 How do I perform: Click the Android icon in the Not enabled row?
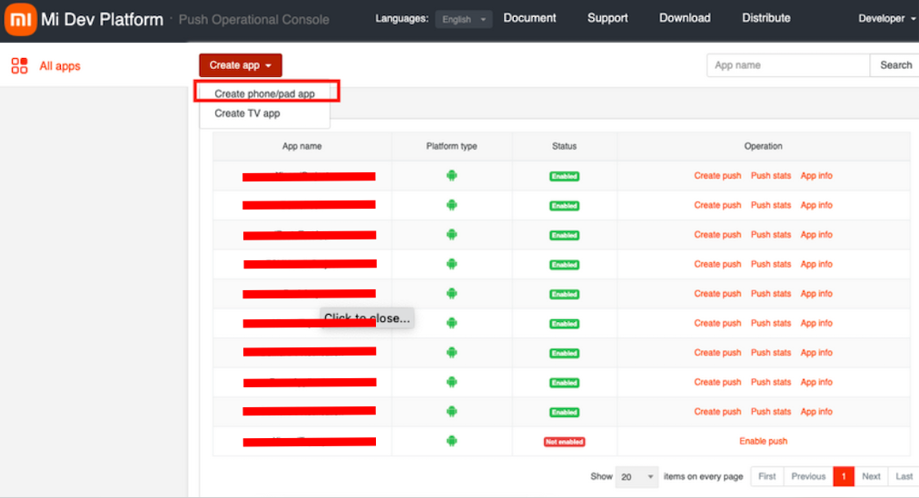point(451,441)
